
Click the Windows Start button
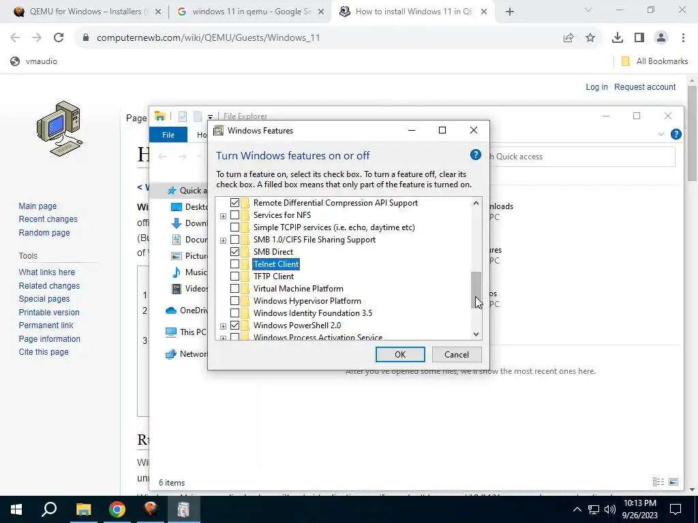pos(16,509)
